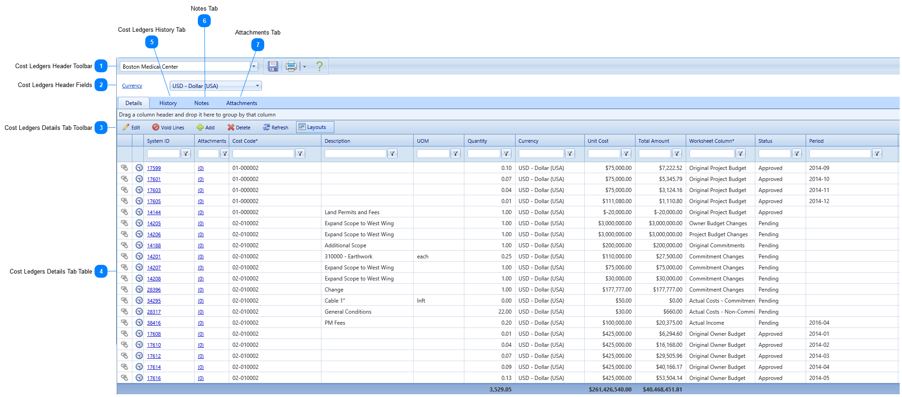Open the Notes tab
The image size is (902, 397).
(202, 103)
